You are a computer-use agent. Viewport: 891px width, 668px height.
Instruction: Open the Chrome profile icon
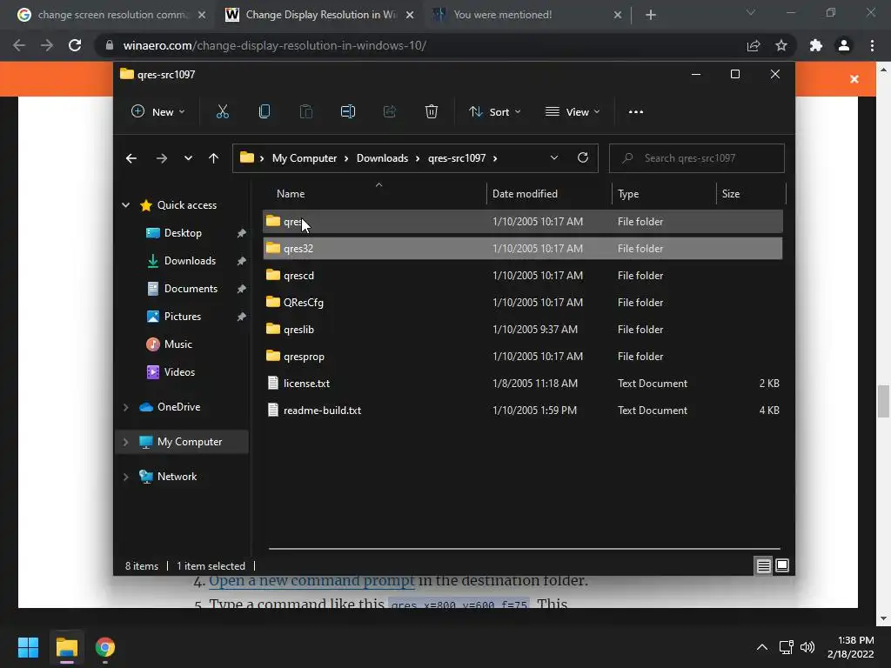[x=844, y=45]
